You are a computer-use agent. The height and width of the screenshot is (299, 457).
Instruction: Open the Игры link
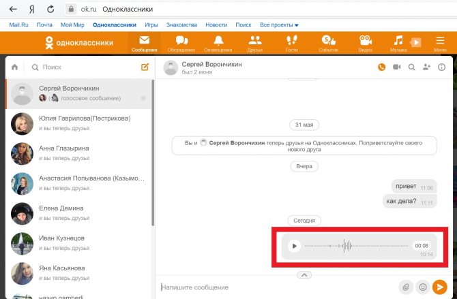click(x=151, y=25)
